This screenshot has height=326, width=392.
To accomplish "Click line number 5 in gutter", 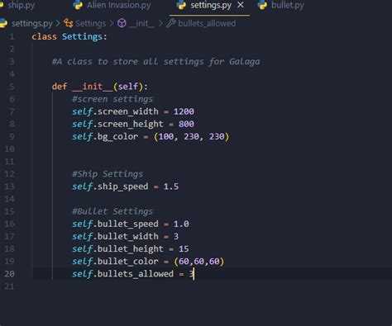I will 12,87.
